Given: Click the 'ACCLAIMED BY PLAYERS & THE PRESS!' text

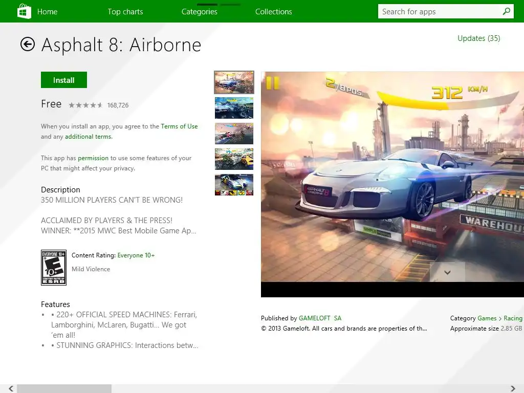Looking at the screenshot, I should [x=106, y=221].
